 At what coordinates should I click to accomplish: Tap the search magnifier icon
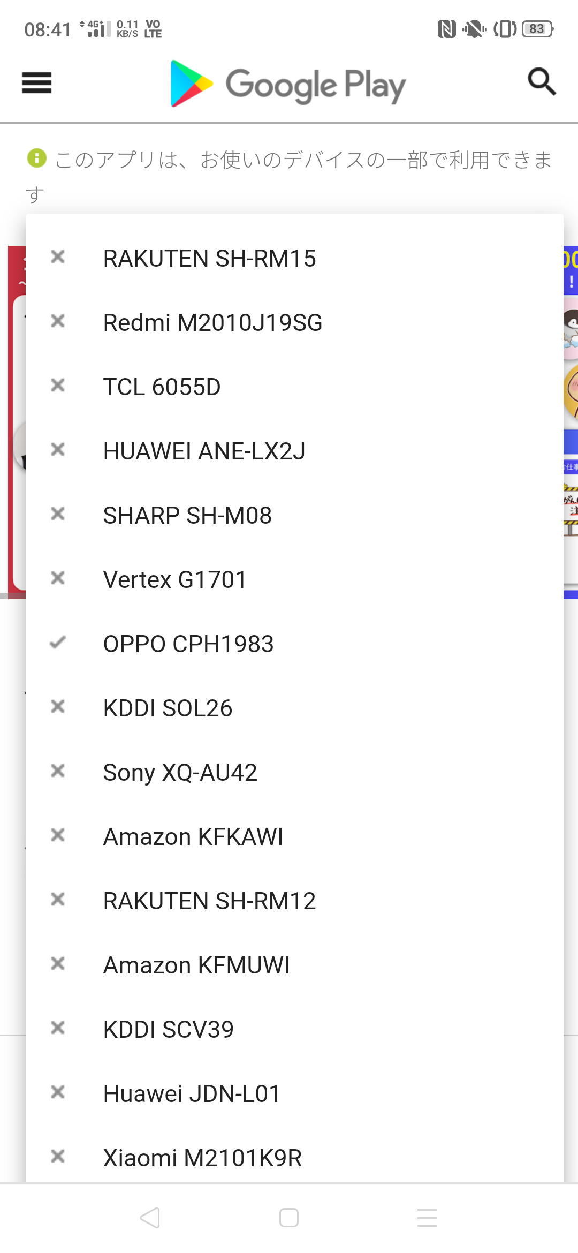(x=542, y=82)
